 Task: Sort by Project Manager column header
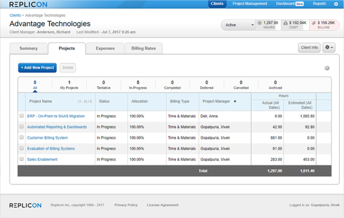[x=216, y=101]
